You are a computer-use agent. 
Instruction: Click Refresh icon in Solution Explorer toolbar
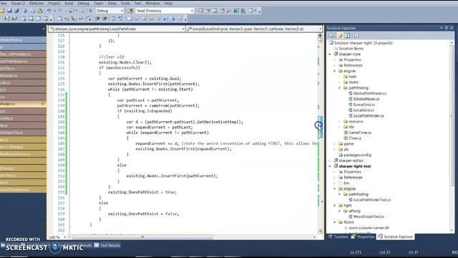coord(347,36)
